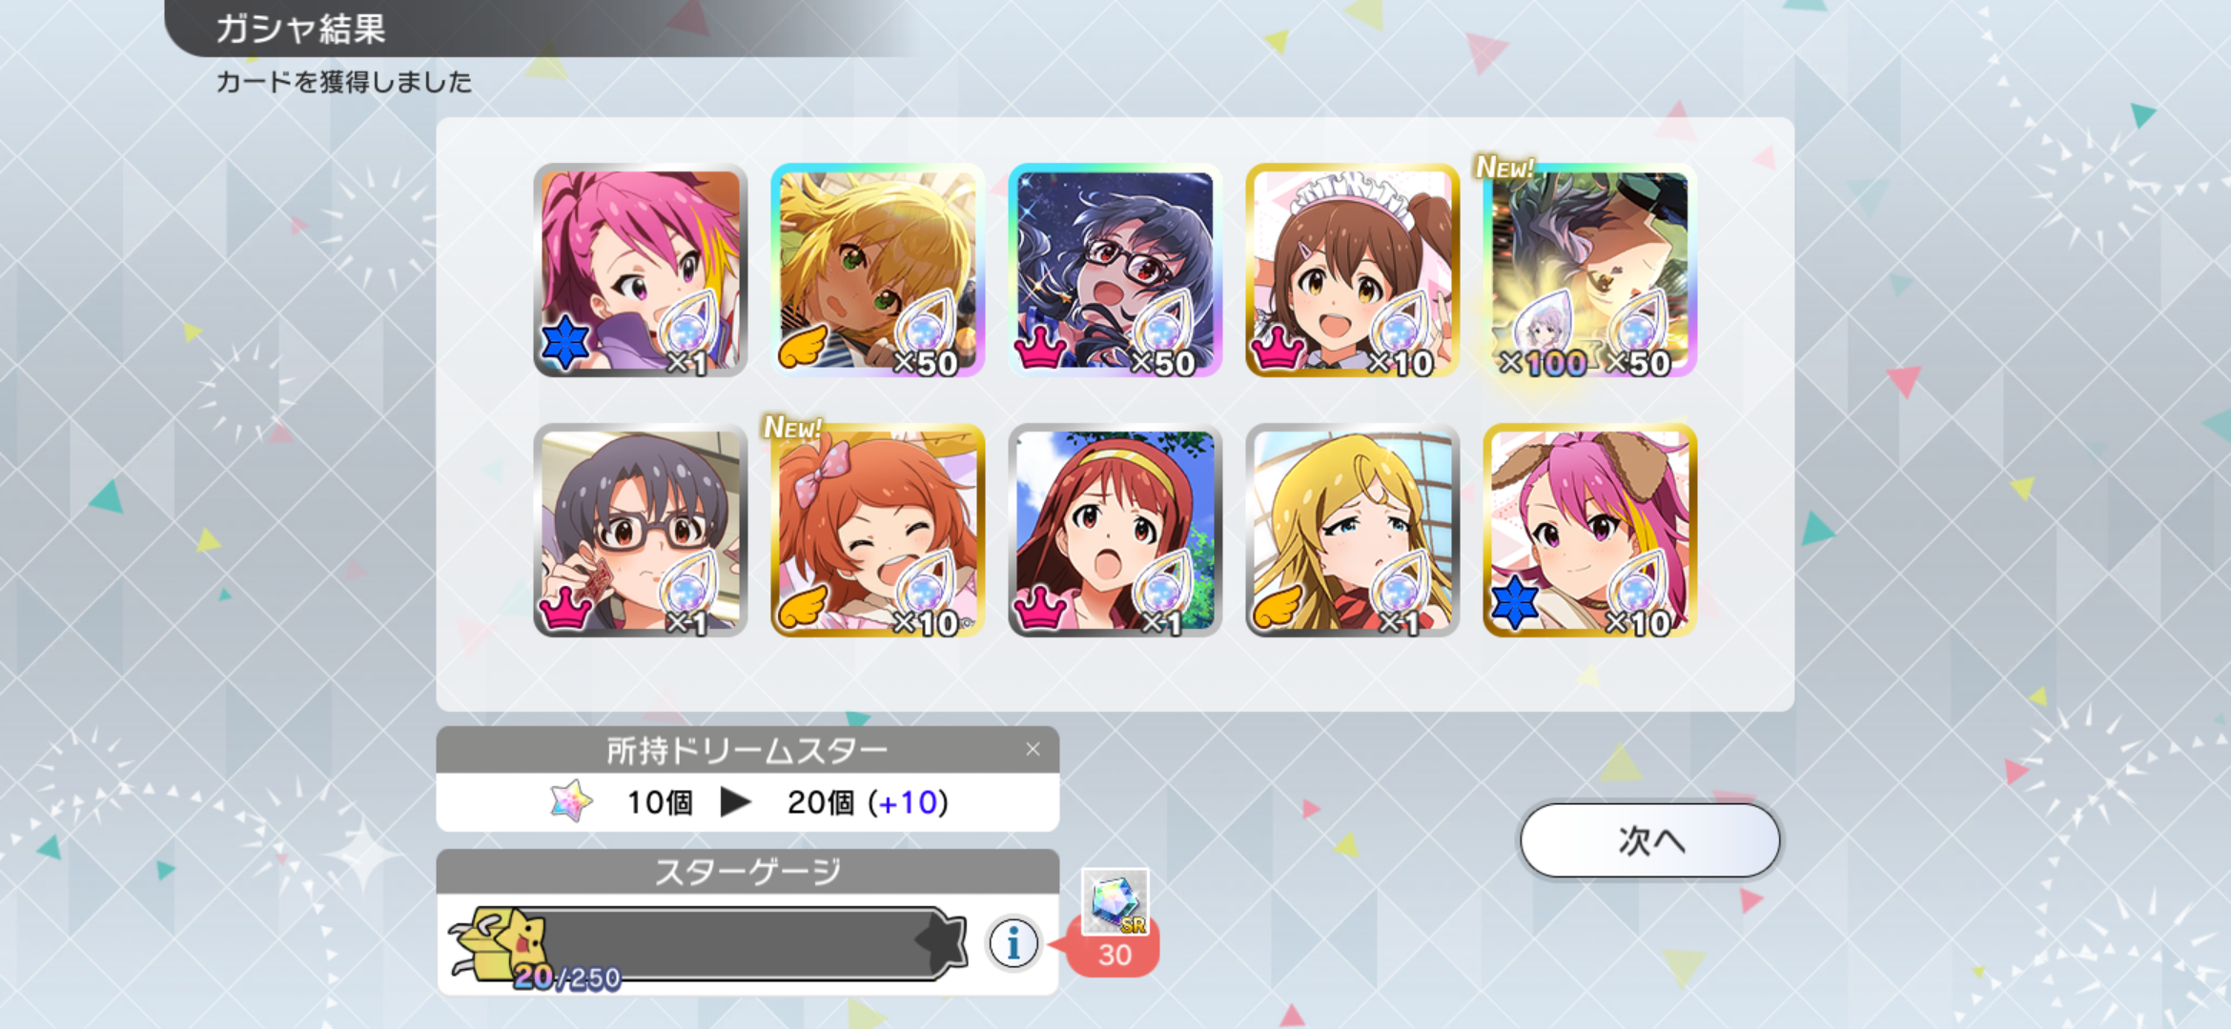Tap the dark star at gauge end

pyautogui.click(x=941, y=942)
